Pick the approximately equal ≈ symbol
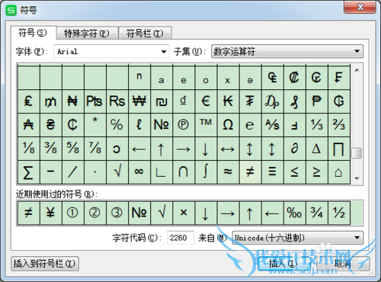 point(228,172)
